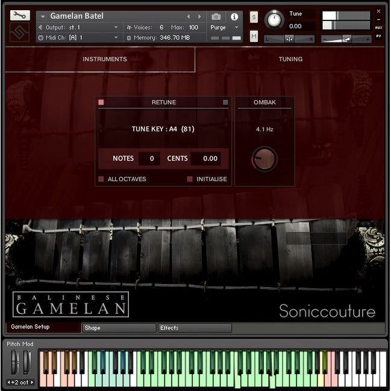Click the Soniccouture brand text
The image size is (391, 391).
(x=327, y=311)
